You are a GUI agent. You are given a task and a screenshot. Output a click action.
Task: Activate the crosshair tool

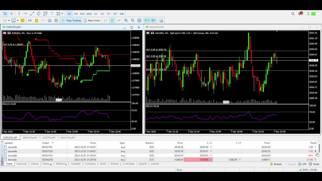pos(12,14)
